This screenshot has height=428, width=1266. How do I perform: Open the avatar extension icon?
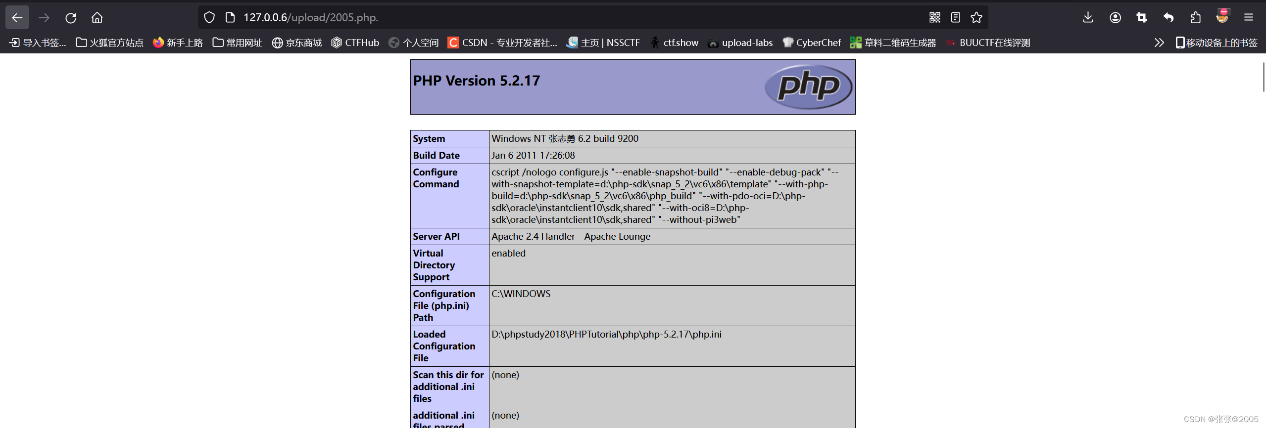click(x=1222, y=16)
